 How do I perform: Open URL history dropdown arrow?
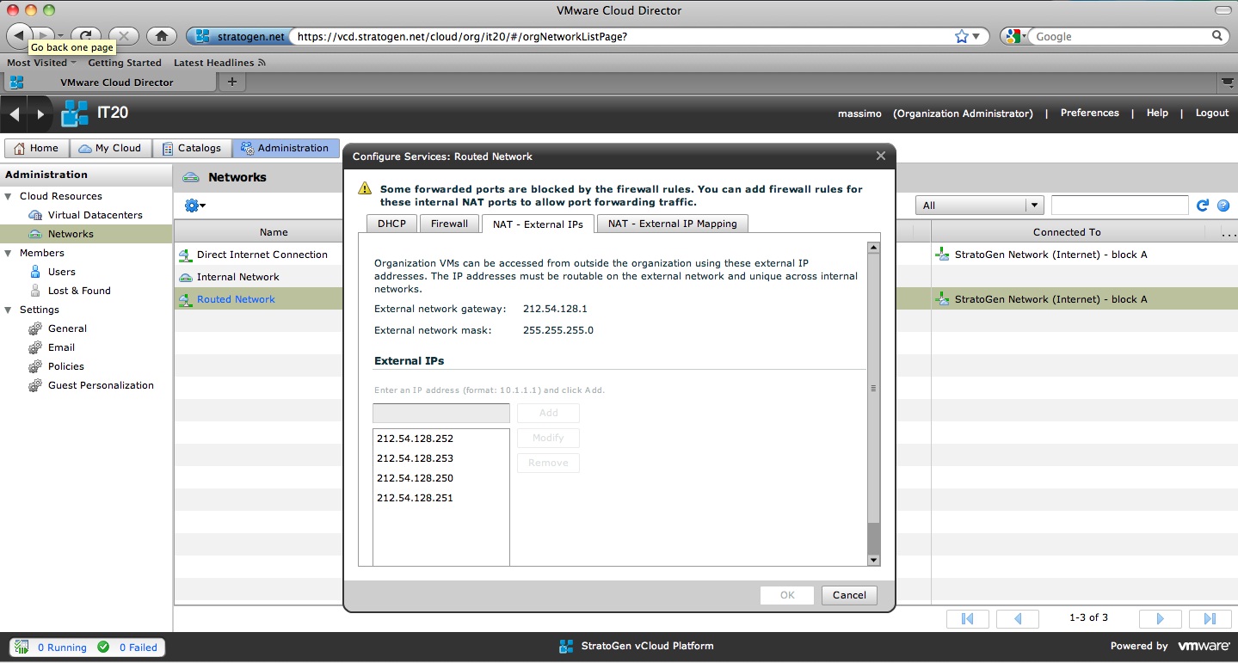click(976, 36)
